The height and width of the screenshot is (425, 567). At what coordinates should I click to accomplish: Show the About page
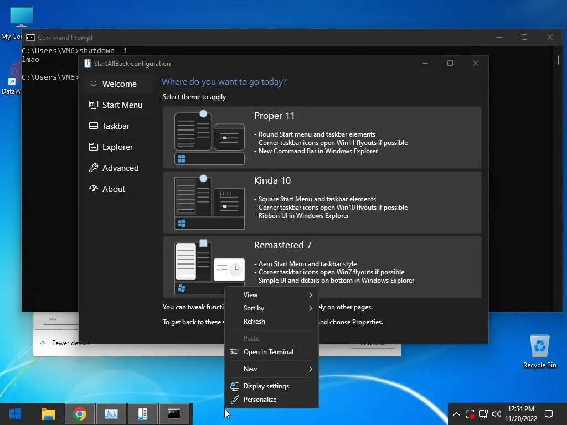tap(117, 189)
